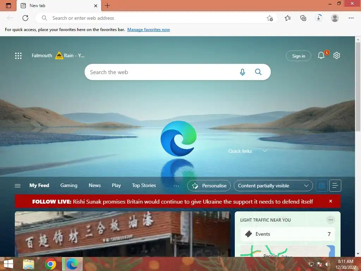Open the Rishi Sunak live headline
Screen dimensions: 361x271
[x=193, y=201]
